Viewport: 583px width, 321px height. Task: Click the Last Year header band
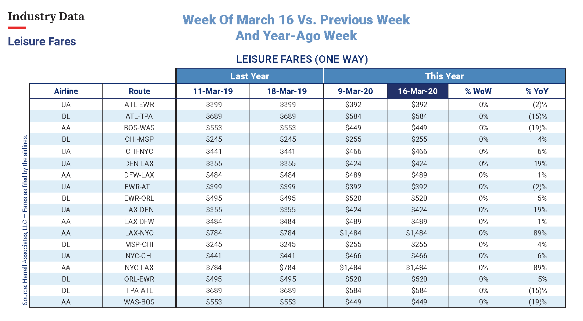pos(250,76)
